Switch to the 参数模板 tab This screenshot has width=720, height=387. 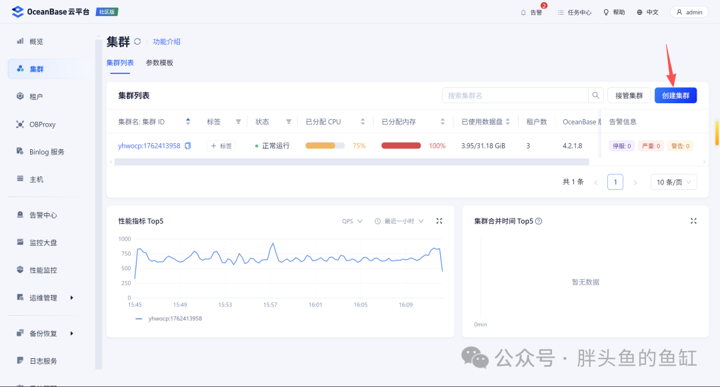click(x=159, y=63)
